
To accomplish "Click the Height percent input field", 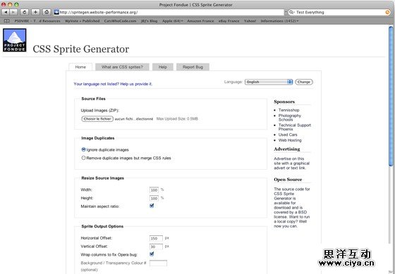I will pos(154,198).
